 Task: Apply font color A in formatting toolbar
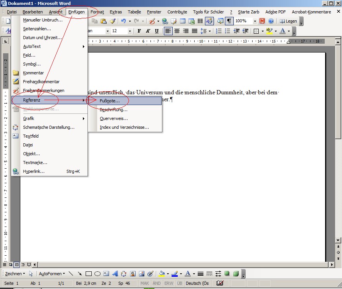pyautogui.click(x=283, y=31)
